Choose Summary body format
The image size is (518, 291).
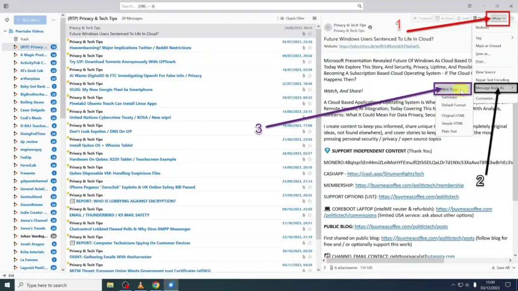(449, 97)
